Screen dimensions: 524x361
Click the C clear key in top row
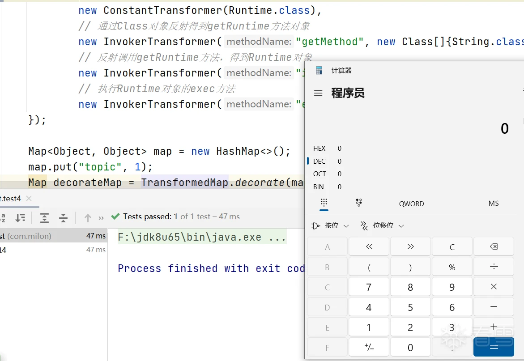tap(452, 247)
